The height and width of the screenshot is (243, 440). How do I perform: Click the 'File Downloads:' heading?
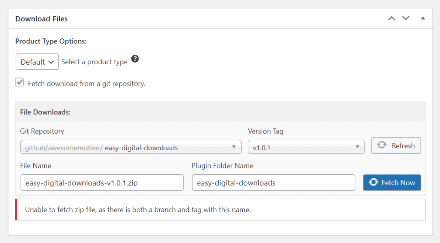[45, 112]
